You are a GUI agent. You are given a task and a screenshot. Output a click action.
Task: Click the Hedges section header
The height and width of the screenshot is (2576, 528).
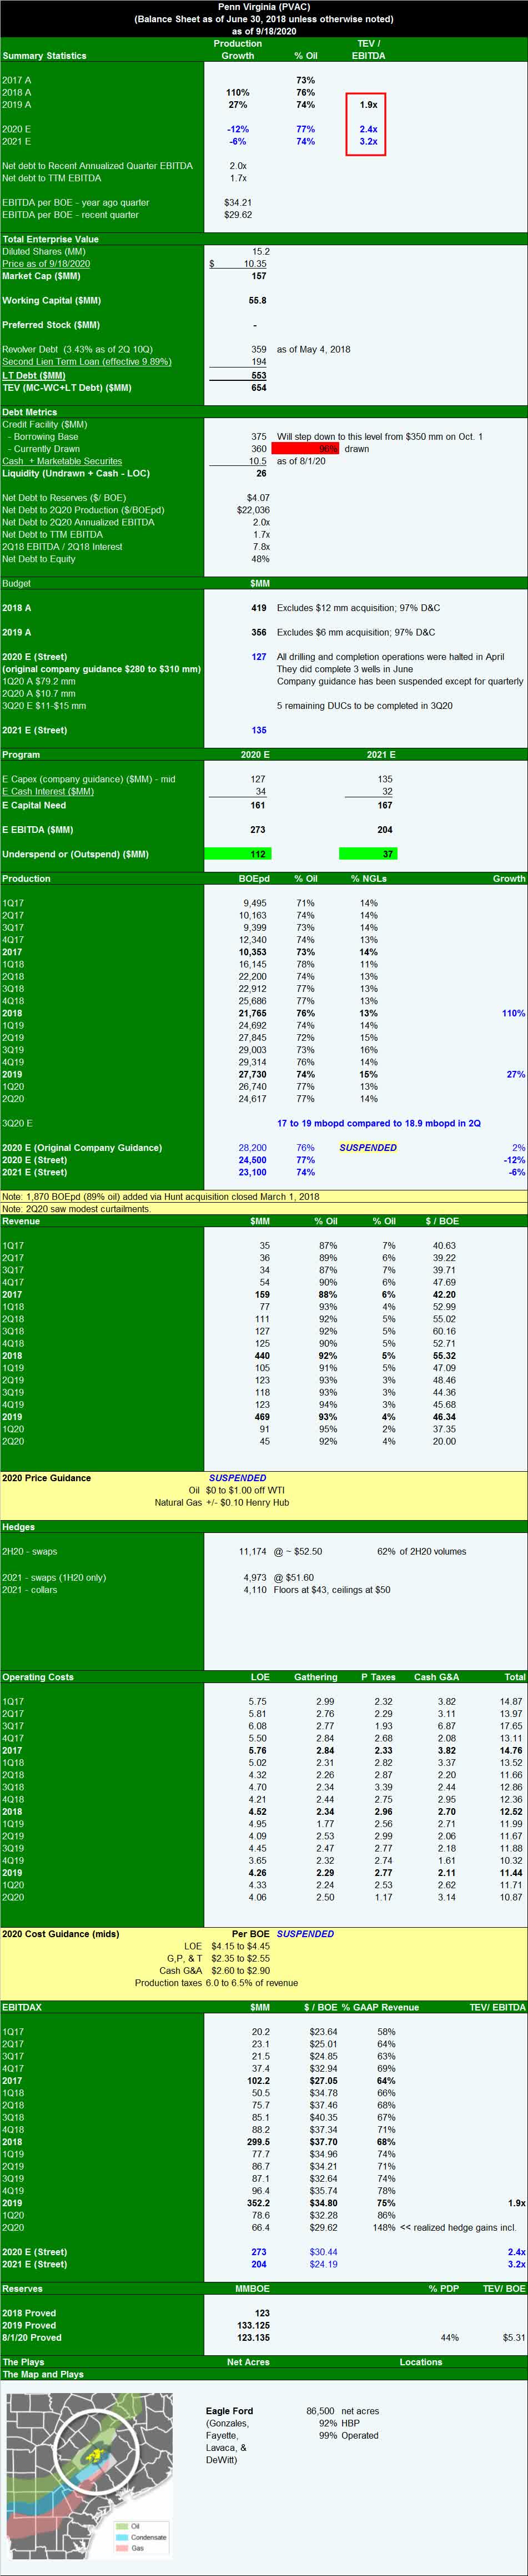[18, 1527]
